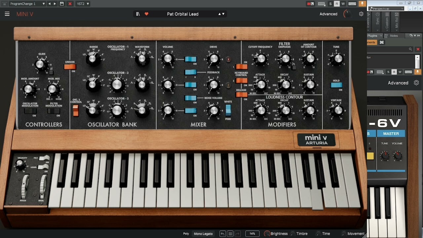Click the Pat Orbital Lead preset name

click(x=183, y=14)
